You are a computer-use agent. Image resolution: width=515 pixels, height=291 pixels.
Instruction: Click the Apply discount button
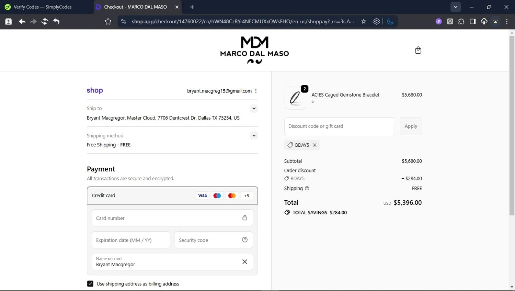click(411, 126)
